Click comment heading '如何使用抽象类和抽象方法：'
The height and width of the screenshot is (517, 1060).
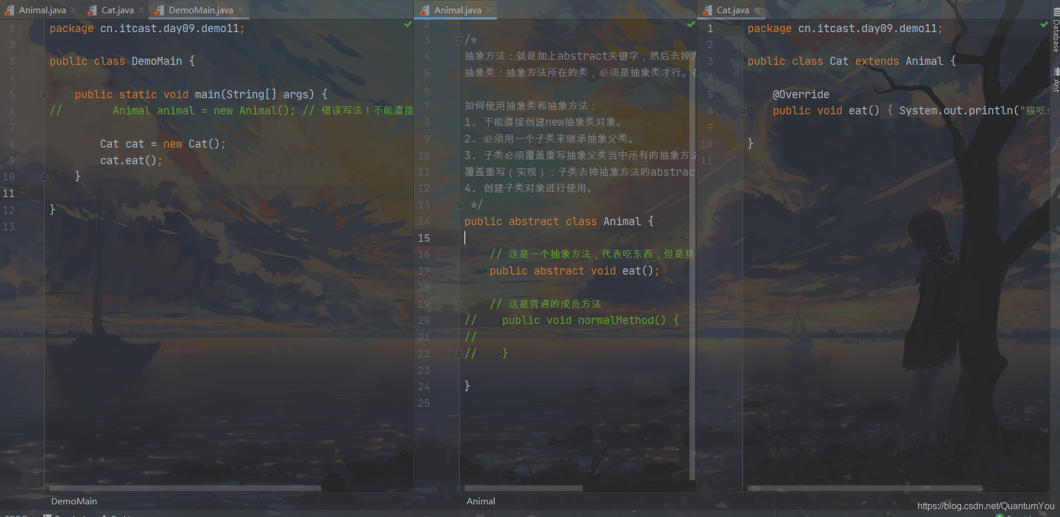pyautogui.click(x=530, y=106)
